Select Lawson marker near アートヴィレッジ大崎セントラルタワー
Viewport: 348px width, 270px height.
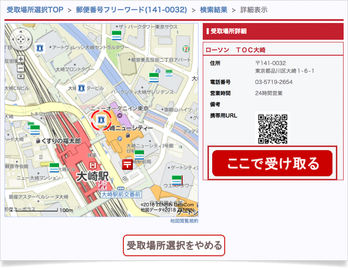[x=40, y=48]
